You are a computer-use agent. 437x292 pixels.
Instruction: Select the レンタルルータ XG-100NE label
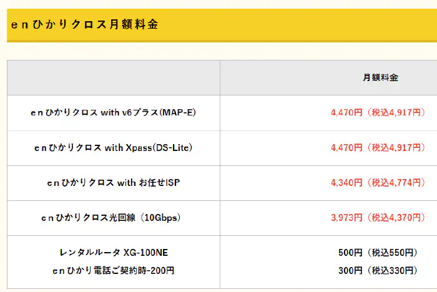click(x=114, y=253)
